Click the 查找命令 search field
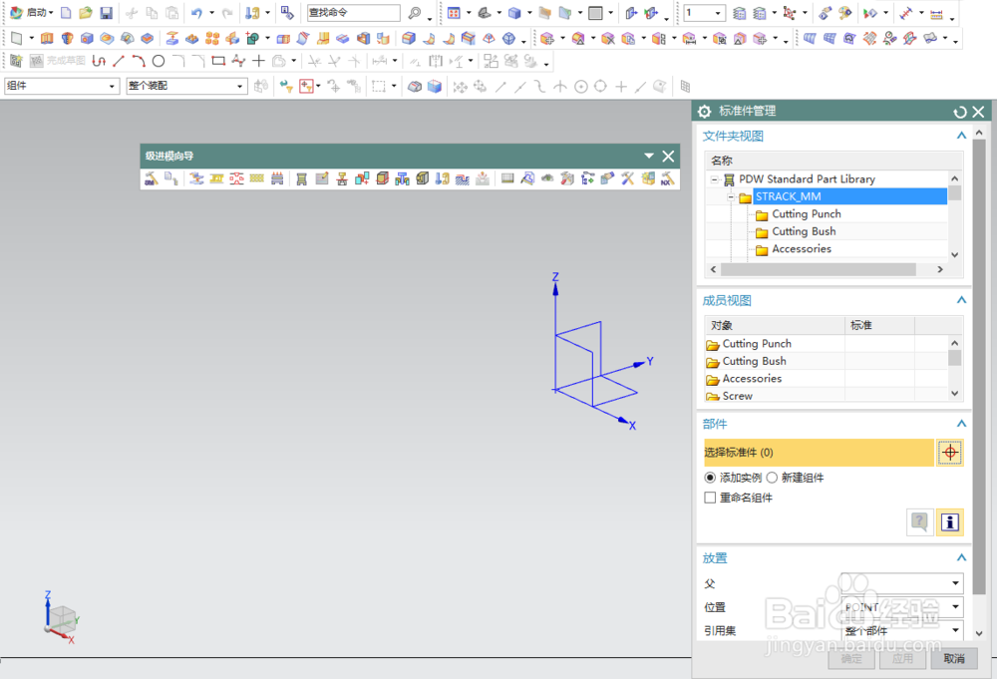This screenshot has height=679, width=997. click(x=354, y=13)
